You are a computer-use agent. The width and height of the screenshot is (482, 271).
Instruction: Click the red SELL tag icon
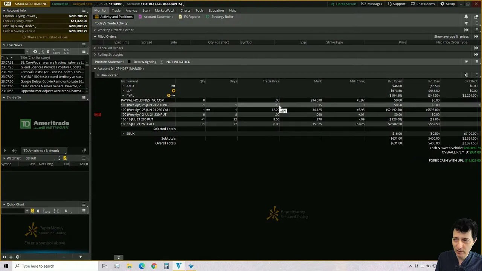click(98, 114)
